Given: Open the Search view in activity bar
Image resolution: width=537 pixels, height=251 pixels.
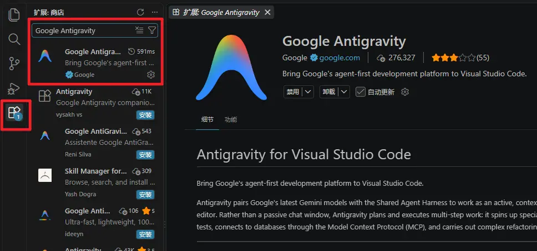Looking at the screenshot, I should (14, 39).
